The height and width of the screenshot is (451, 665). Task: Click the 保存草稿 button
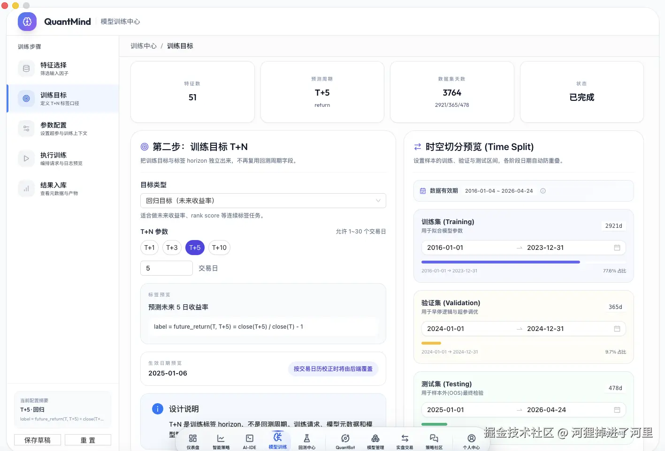[x=37, y=440]
